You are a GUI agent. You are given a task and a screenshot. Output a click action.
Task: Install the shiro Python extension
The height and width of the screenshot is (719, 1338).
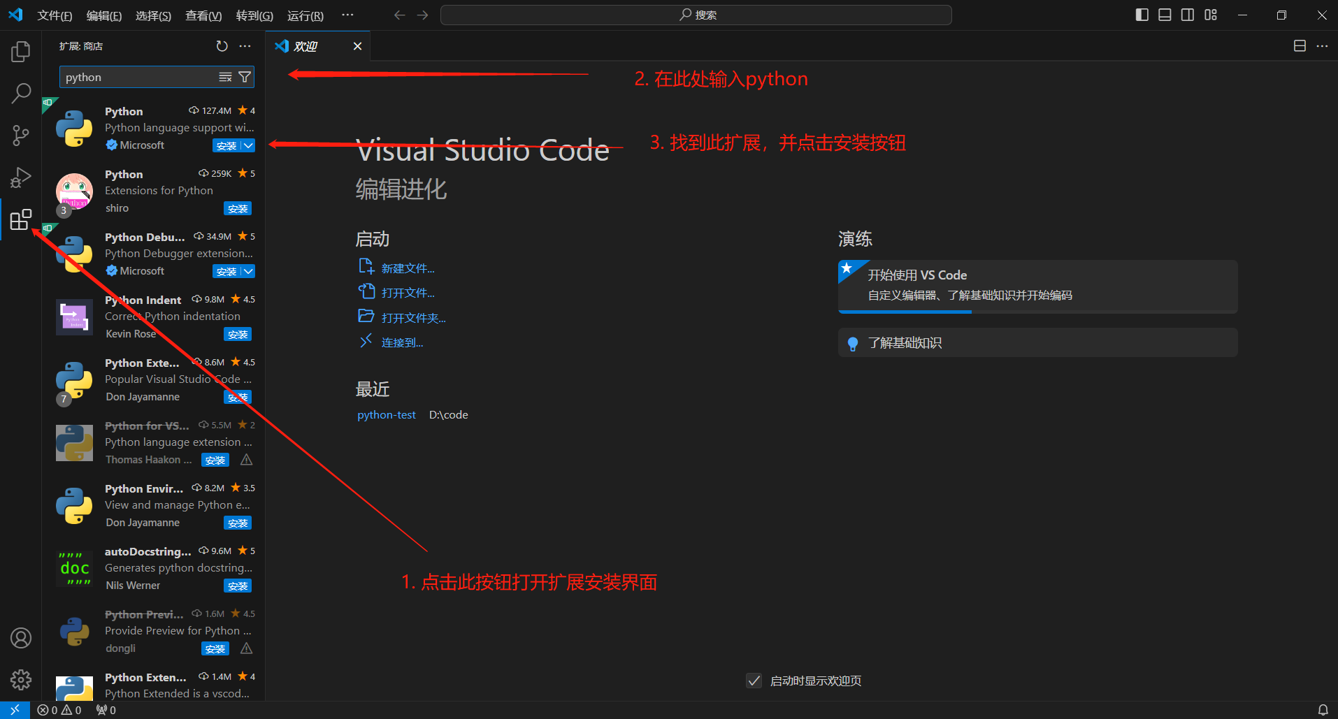[238, 208]
